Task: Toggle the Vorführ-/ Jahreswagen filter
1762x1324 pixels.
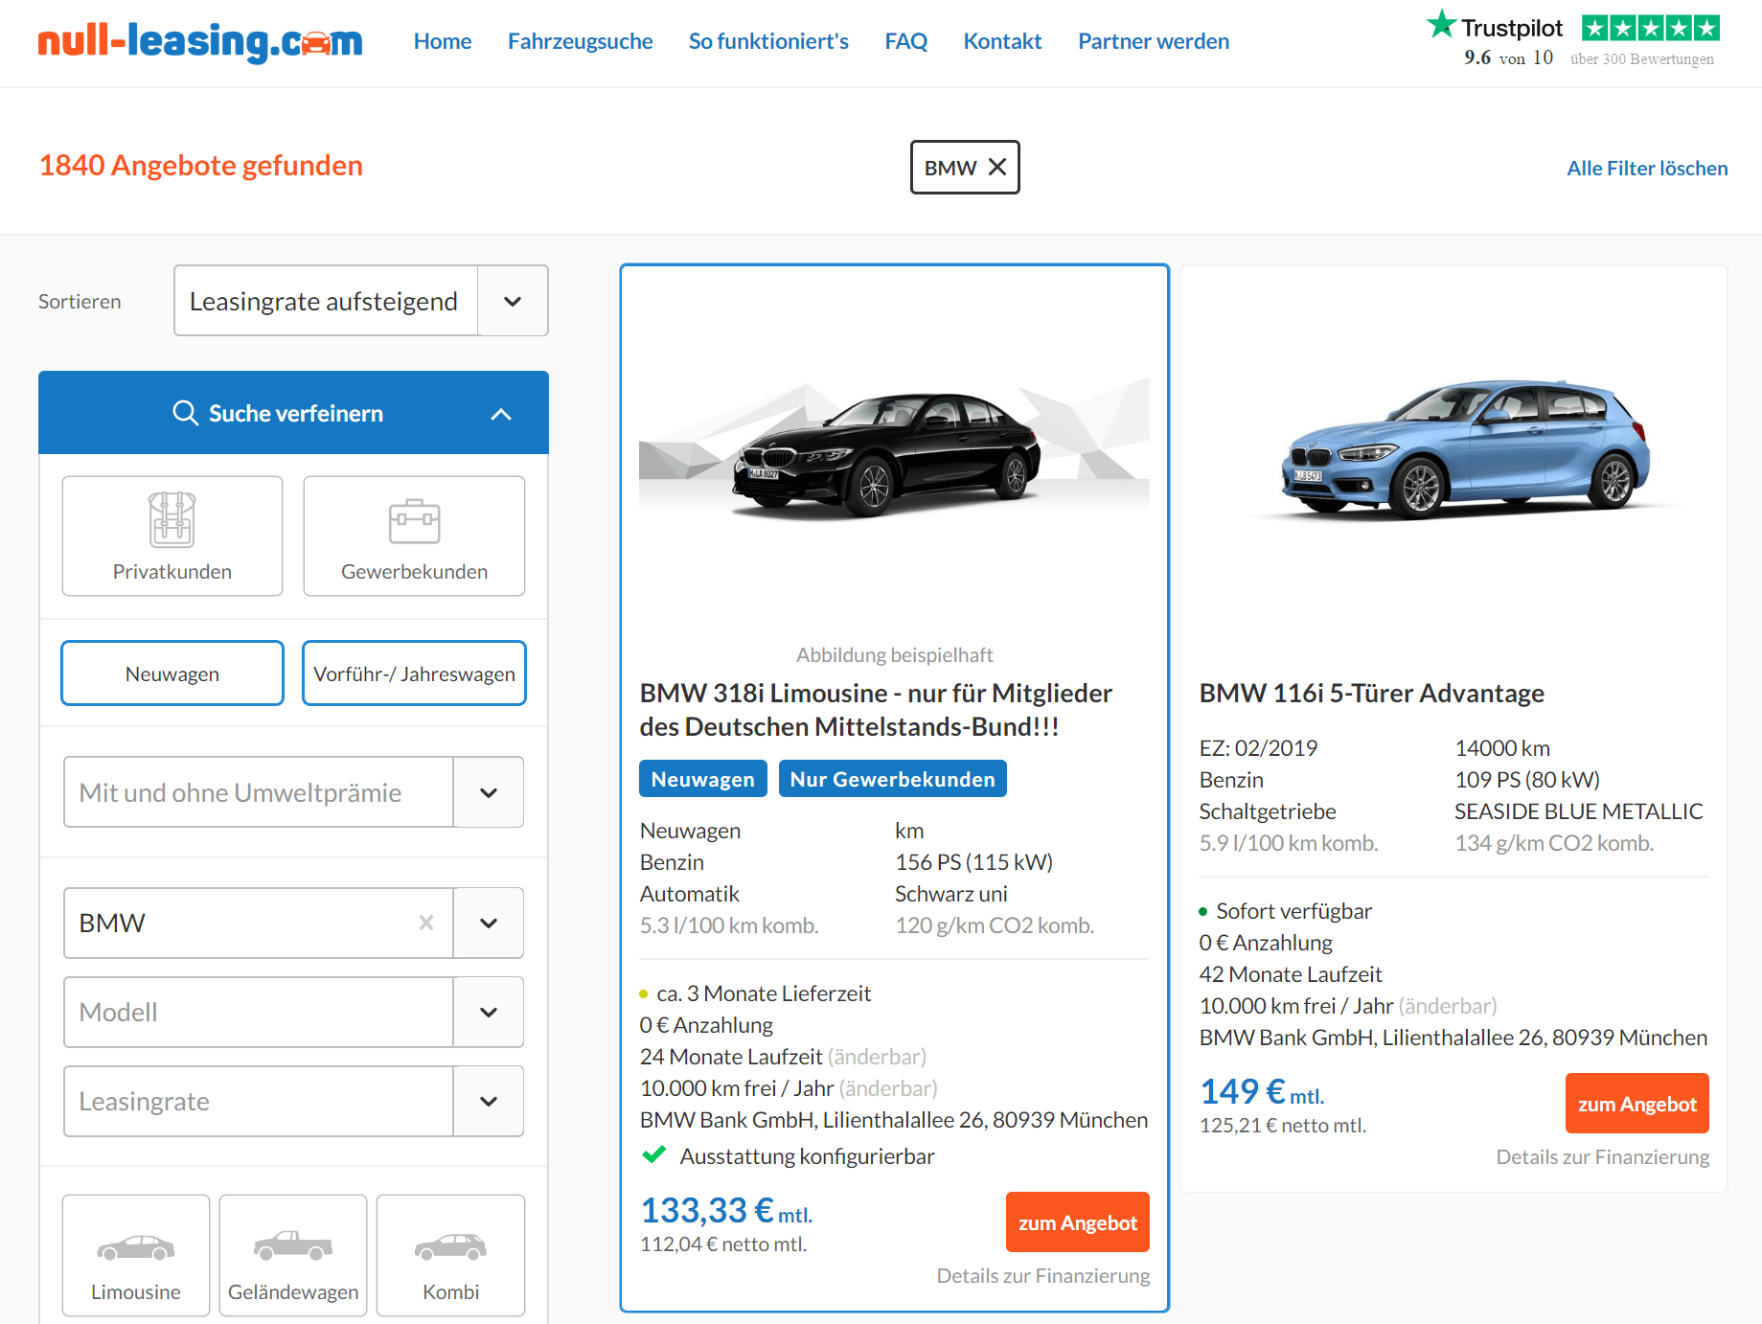Action: [414, 673]
